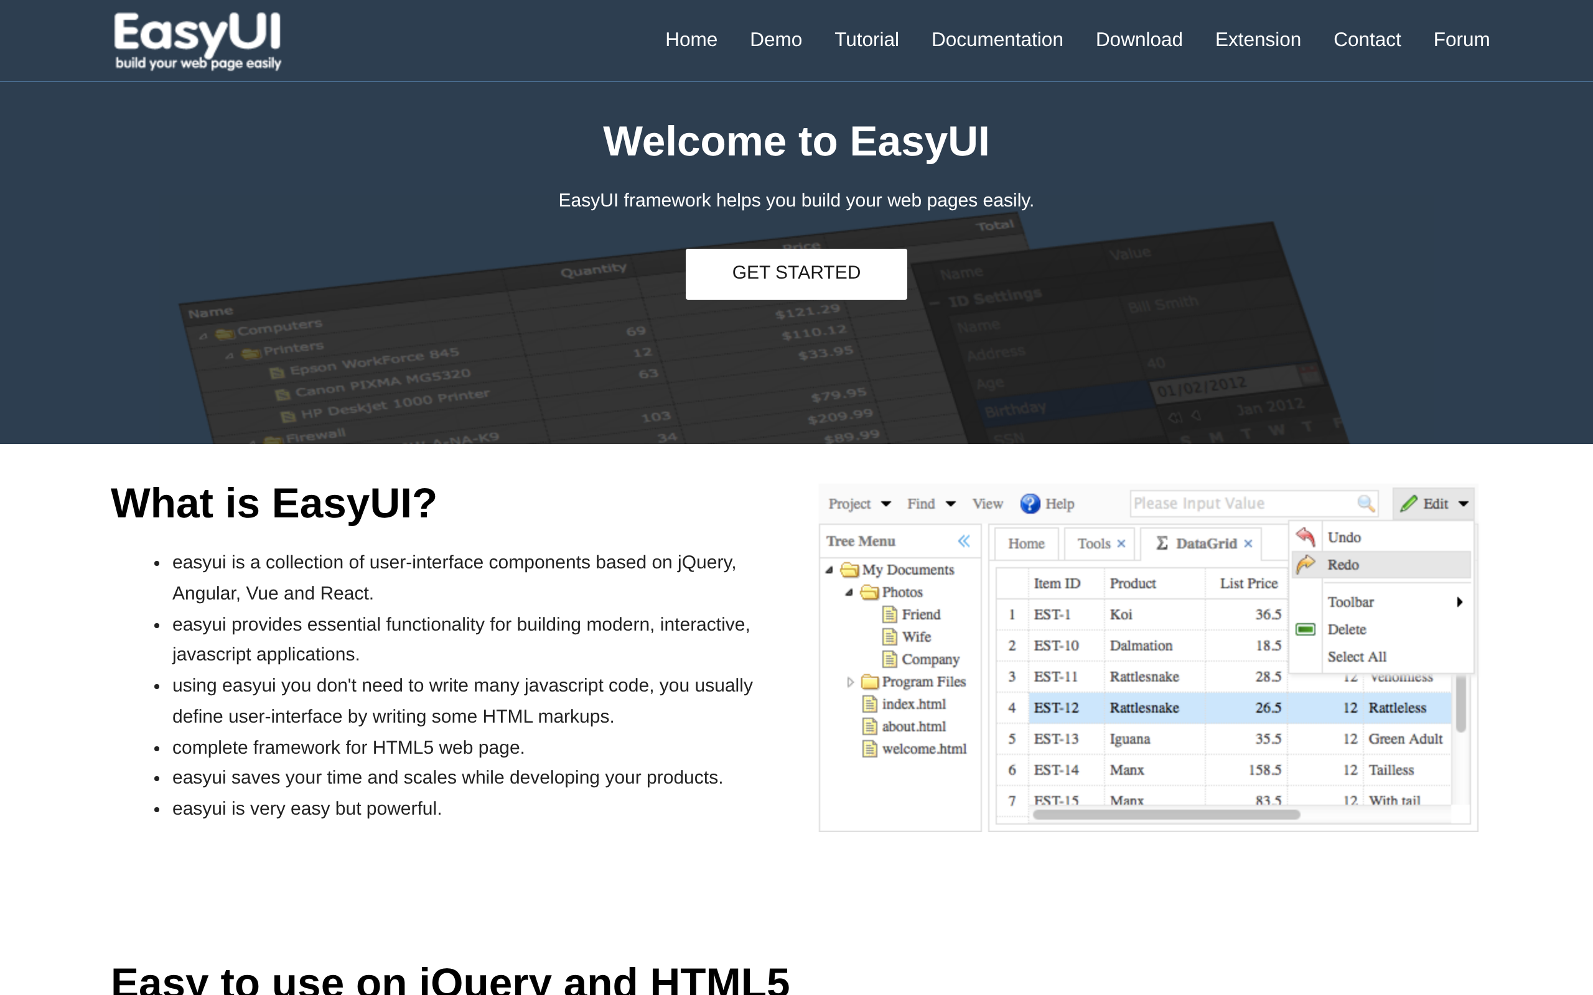
Task: Click the index.html file icon
Action: [869, 703]
